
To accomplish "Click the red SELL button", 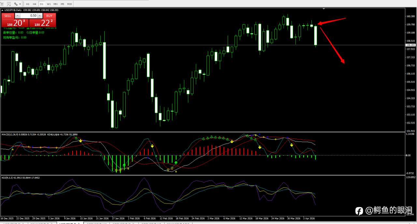I will [x=8, y=16].
